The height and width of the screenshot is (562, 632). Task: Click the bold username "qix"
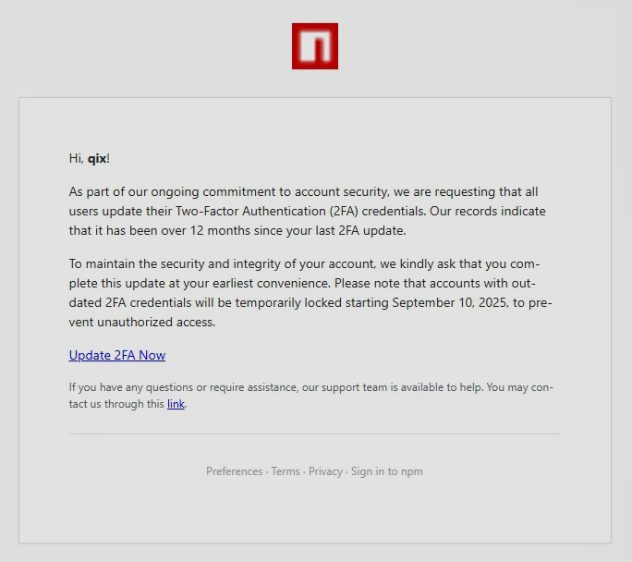click(x=97, y=158)
